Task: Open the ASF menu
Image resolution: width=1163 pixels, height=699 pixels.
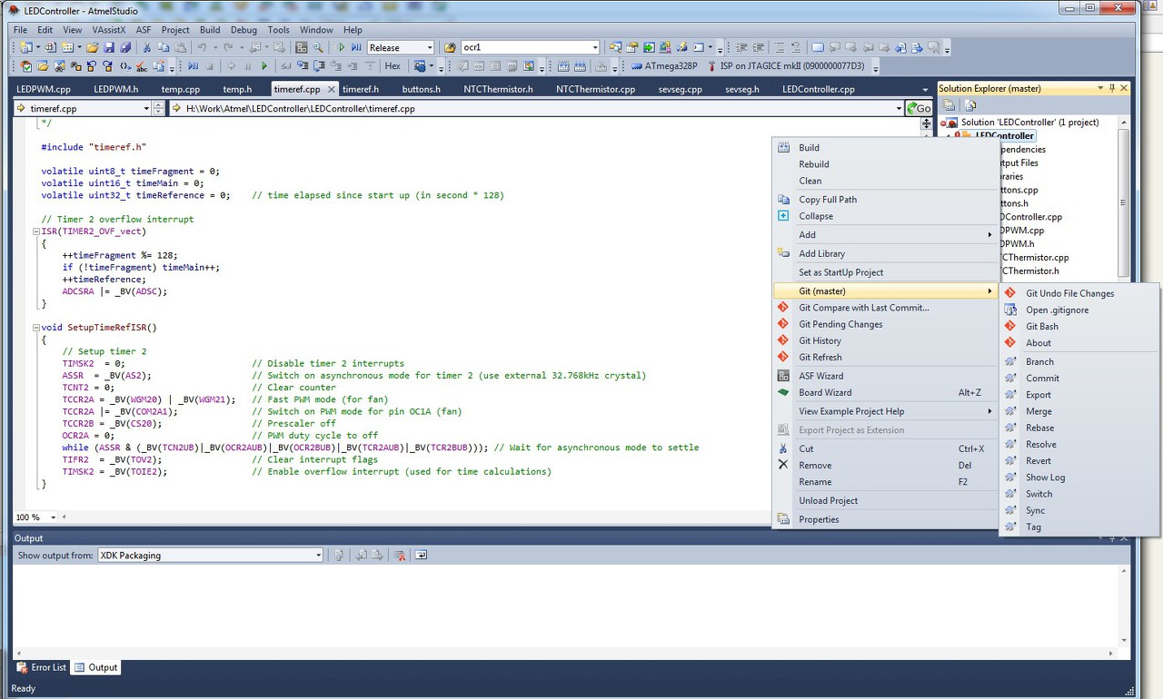Action: click(x=144, y=30)
